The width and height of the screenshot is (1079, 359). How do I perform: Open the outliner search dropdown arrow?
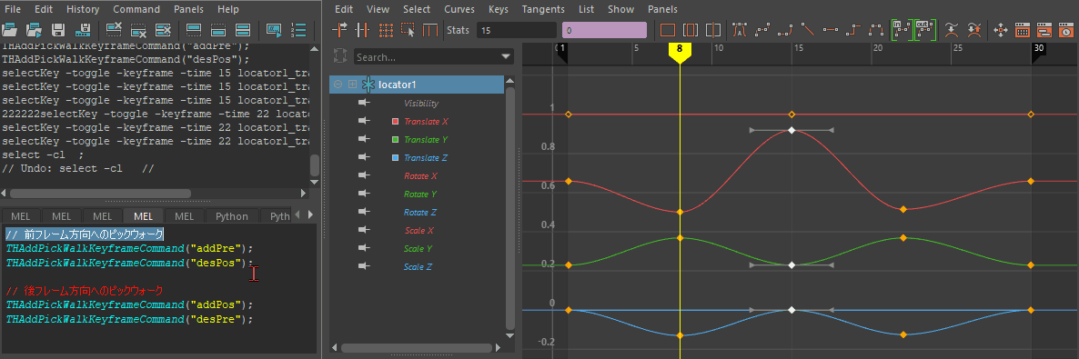click(x=507, y=57)
